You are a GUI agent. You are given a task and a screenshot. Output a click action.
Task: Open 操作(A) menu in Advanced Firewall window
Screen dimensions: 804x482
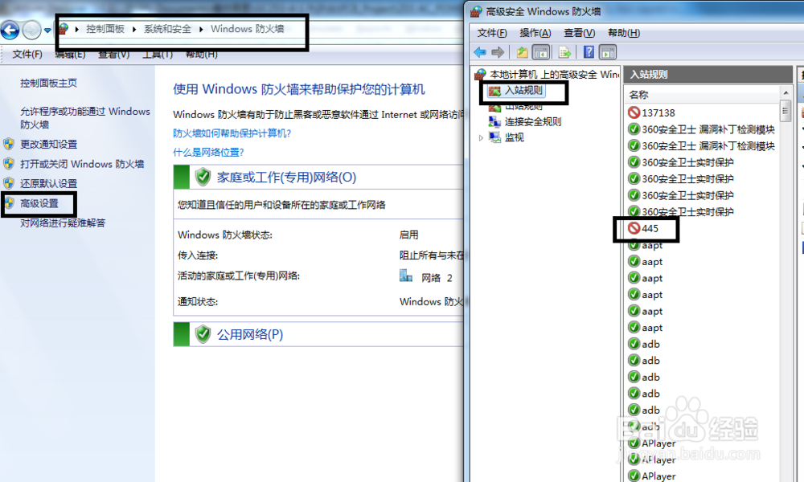point(535,33)
